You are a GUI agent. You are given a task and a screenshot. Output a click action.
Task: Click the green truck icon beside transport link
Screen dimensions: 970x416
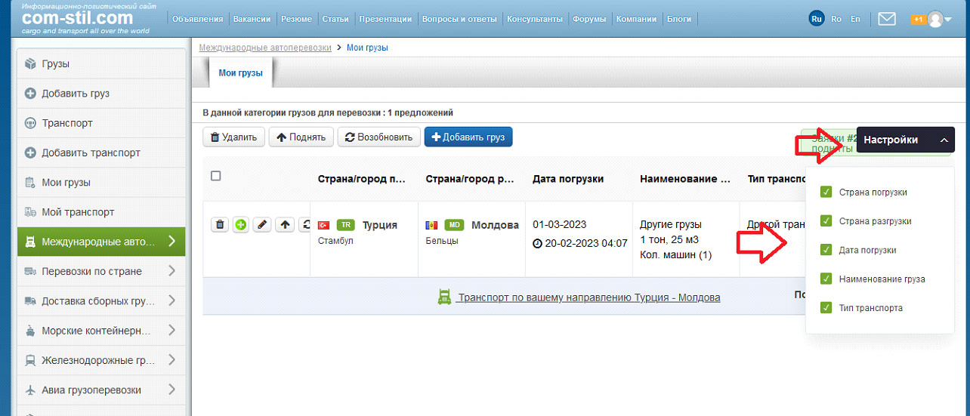tap(444, 297)
